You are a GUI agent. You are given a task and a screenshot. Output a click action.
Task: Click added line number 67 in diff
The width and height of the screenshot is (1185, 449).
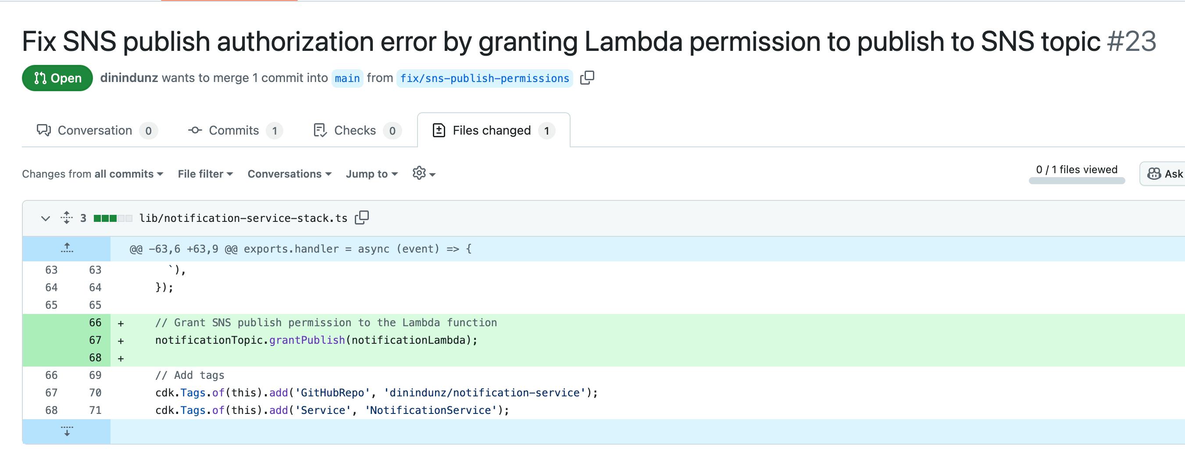point(95,340)
